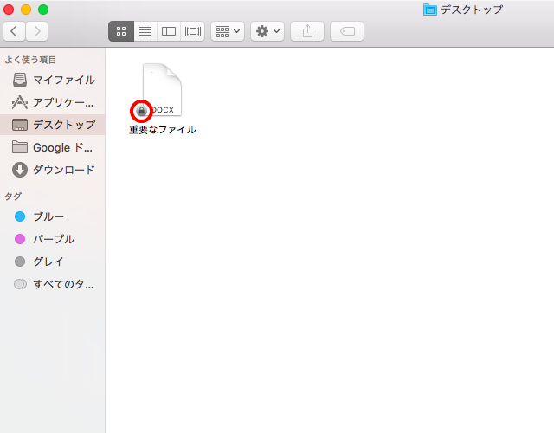Go back with the left arrow button

coord(14,31)
